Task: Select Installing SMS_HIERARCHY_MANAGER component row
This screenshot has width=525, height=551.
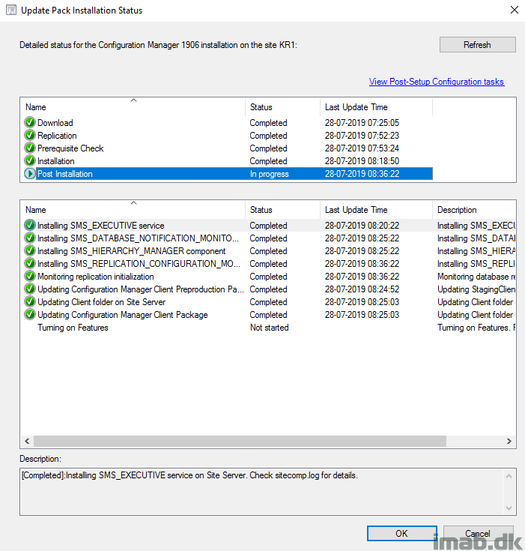Action: [x=270, y=251]
